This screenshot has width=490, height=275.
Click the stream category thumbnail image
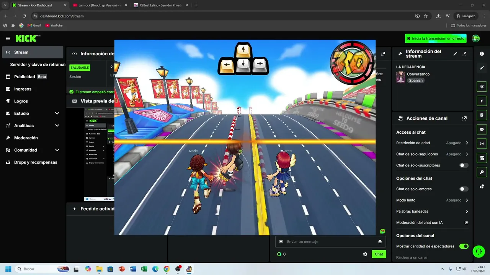[400, 77]
